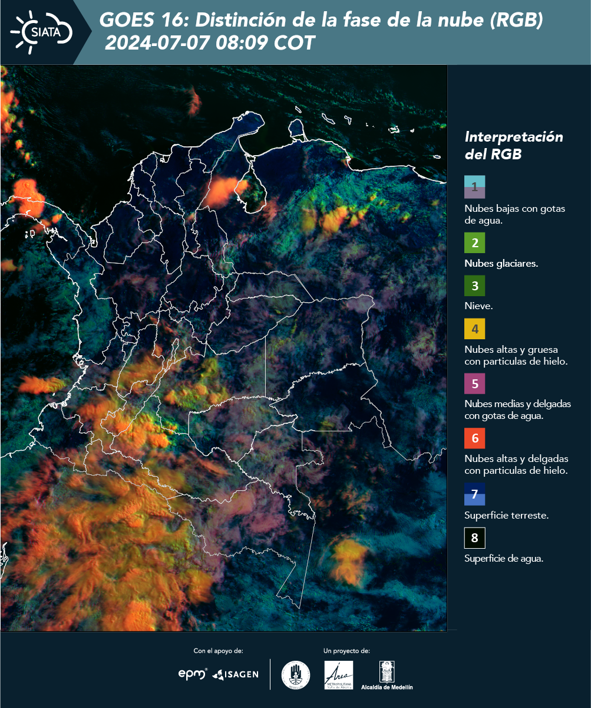Viewport: 591px width, 708px height.
Task: Click the timestamp '2024-07-07 08:09 COT'
Action: pyautogui.click(x=210, y=43)
